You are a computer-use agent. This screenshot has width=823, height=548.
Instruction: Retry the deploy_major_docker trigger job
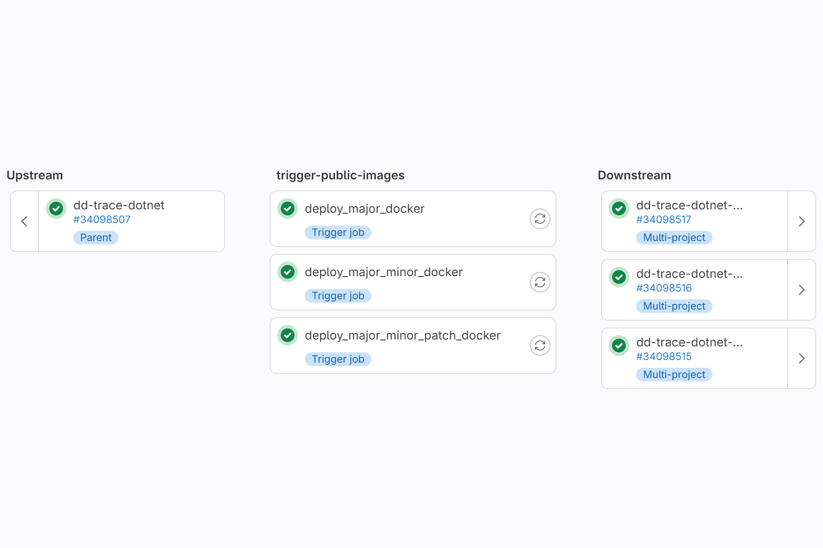click(x=540, y=219)
